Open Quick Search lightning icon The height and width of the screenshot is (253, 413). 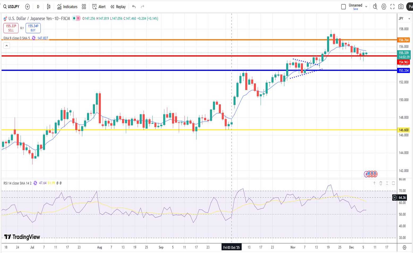point(375,7)
